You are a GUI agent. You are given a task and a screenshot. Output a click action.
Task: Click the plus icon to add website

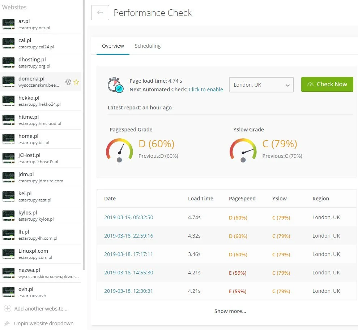pyautogui.click(x=8, y=308)
